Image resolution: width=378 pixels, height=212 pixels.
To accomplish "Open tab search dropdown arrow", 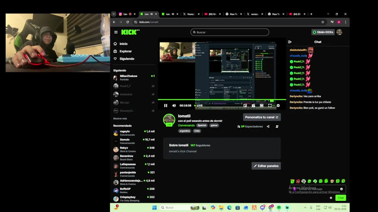I will coord(114,14).
